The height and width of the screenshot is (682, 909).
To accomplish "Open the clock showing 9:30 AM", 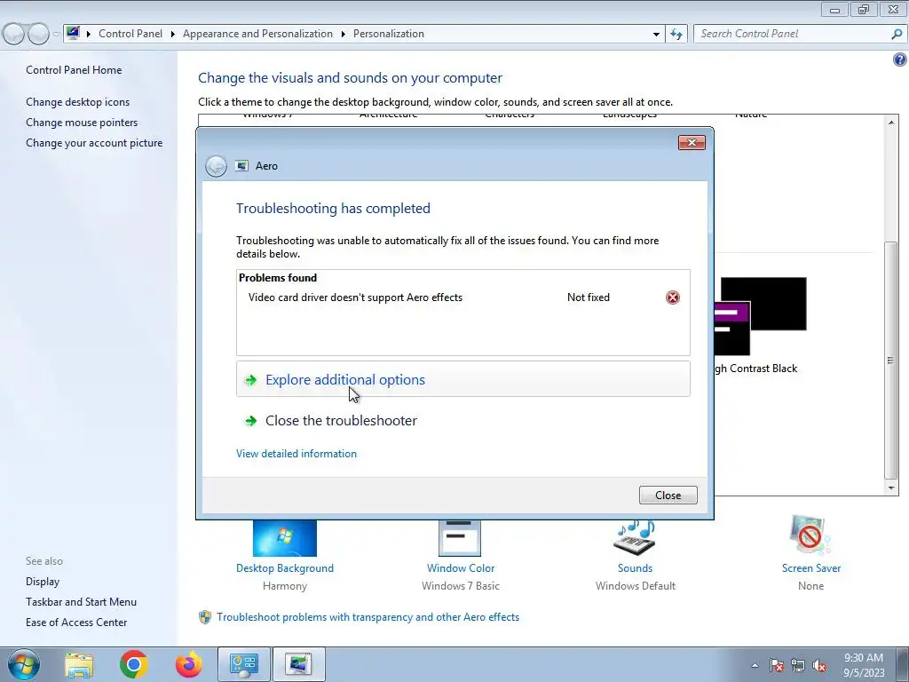I will coord(864,665).
